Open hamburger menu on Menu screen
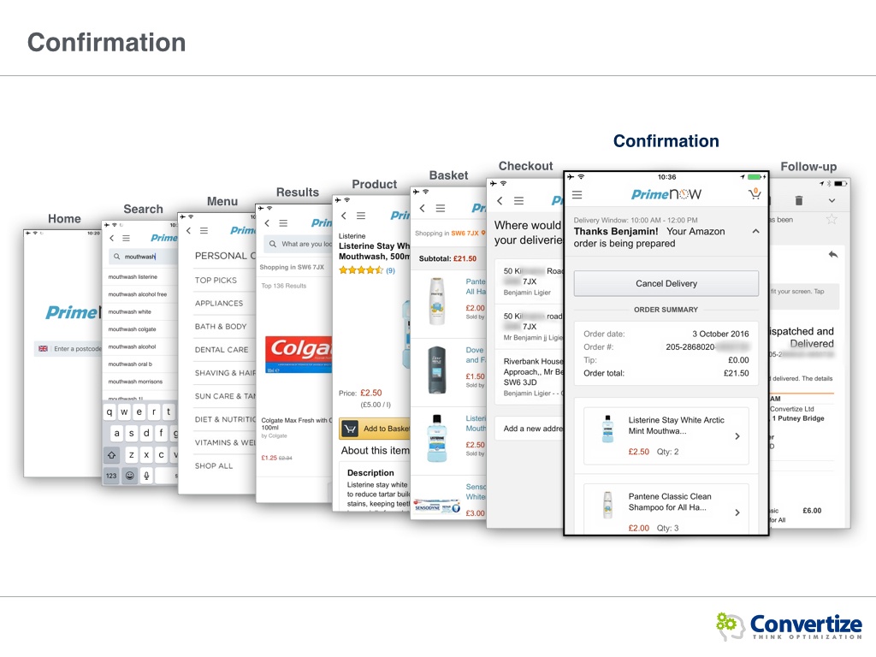876x657 pixels. pos(204,230)
